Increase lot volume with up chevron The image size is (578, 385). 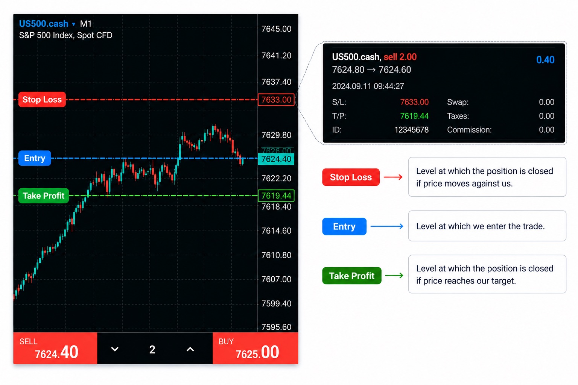190,349
